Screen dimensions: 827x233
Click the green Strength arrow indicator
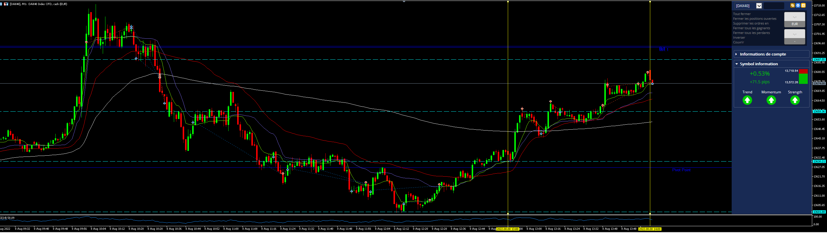795,100
